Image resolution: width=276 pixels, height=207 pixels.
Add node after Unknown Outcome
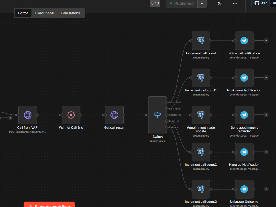[x=266, y=189]
